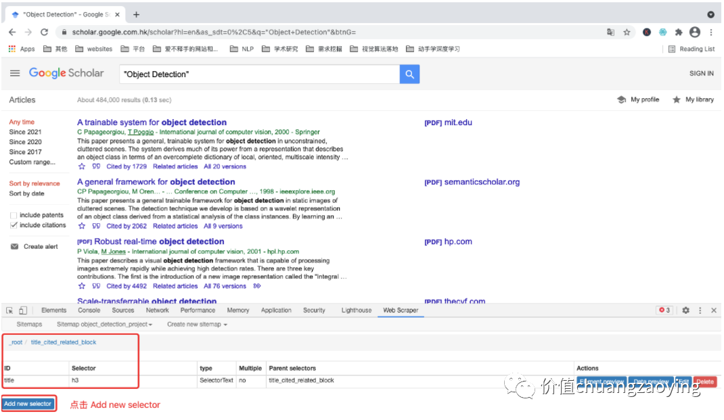Screen dimensions: 724x420
Task: Open the Apps grid in bookmarks bar
Action: tap(21, 49)
